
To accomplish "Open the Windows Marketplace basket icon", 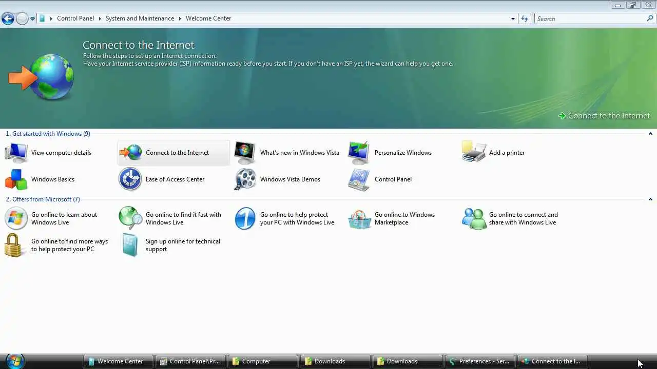I will coord(359,219).
